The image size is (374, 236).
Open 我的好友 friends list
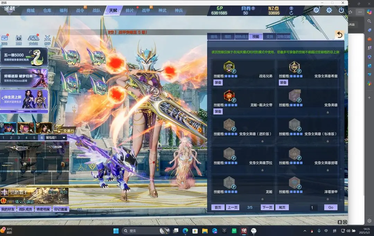(x=8, y=209)
